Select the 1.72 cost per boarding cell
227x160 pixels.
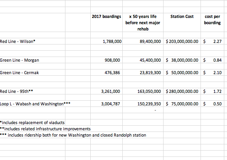point(212,91)
